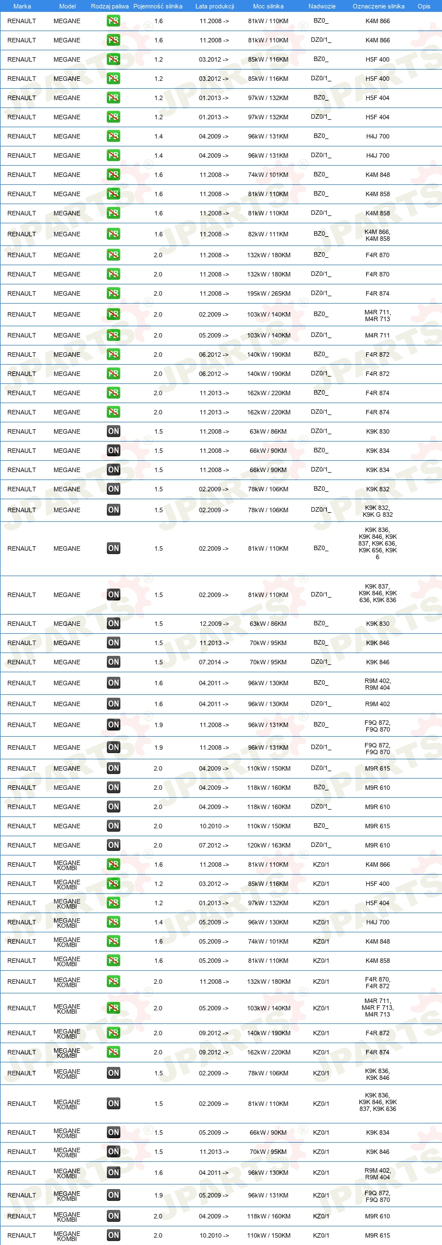
Task: Click the PB fuel icon in the MEGANE H4J 700 BZ0_ row
Action: coord(113,136)
